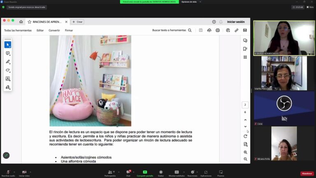The width and height of the screenshot is (316, 178).
Task: Click the current page number box showing 2
Action: point(245,105)
